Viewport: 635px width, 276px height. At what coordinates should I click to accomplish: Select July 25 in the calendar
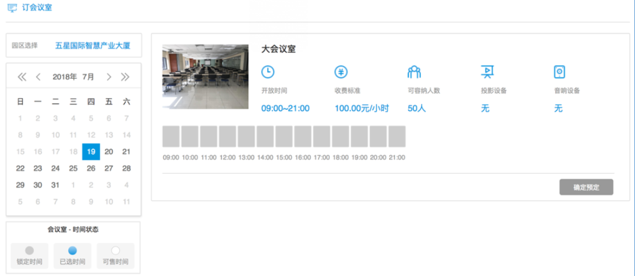[x=73, y=168]
